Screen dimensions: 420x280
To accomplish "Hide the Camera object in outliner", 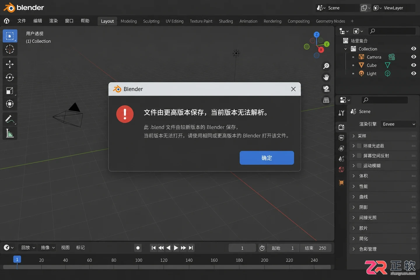I will pos(414,57).
